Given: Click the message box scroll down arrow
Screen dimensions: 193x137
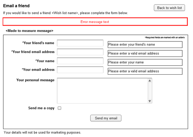Looking at the screenshot, I should [x=150, y=101].
